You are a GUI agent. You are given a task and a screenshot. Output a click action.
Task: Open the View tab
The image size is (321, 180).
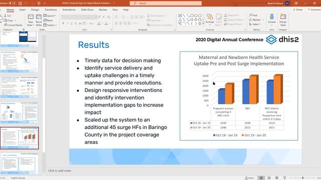tap(115, 9)
